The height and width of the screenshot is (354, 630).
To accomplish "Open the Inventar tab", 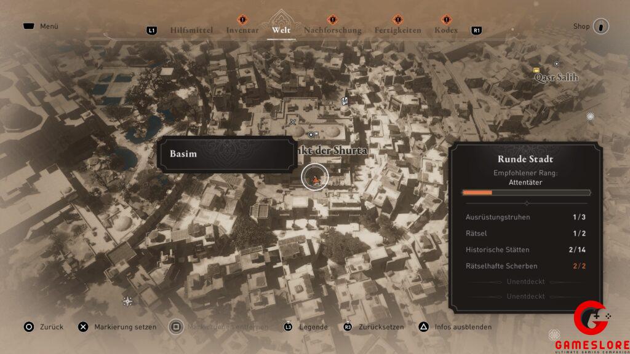I will pyautogui.click(x=242, y=29).
